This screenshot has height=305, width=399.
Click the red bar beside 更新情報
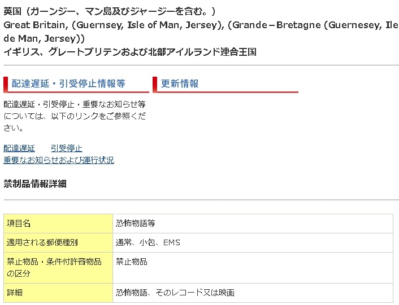(x=154, y=84)
